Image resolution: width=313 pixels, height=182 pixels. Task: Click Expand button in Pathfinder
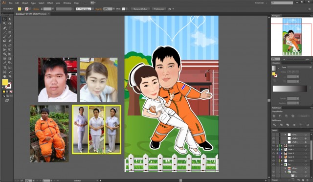(x=303, y=116)
